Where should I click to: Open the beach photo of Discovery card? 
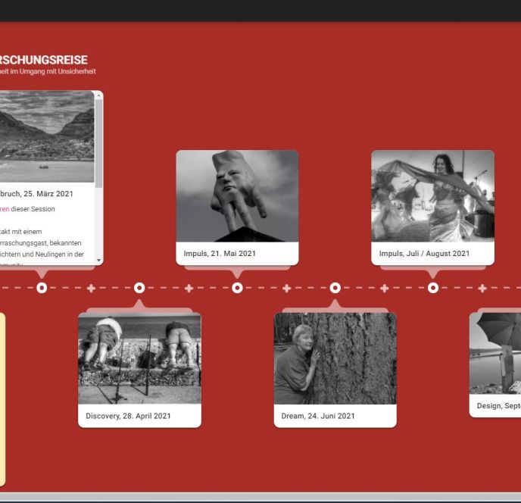click(139, 358)
